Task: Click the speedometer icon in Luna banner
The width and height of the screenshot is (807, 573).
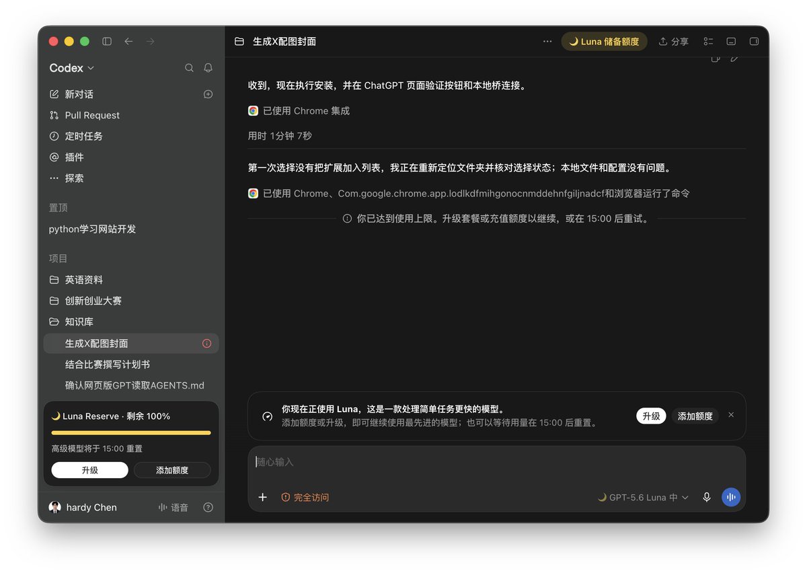Action: point(267,416)
